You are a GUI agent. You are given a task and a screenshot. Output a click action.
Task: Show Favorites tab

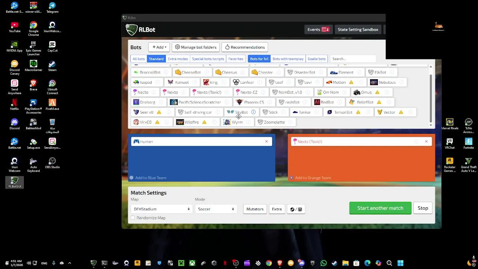point(236,59)
